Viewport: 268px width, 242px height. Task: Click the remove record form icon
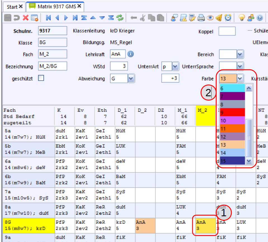click(x=35, y=18)
